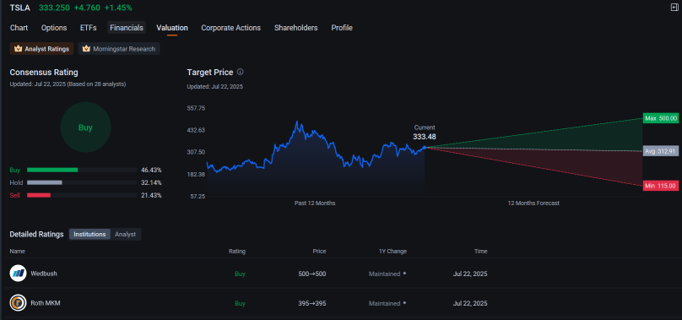Click the diamond icon beside Roth MKM Maintained
Viewport: 682px width, 320px height.
point(404,302)
